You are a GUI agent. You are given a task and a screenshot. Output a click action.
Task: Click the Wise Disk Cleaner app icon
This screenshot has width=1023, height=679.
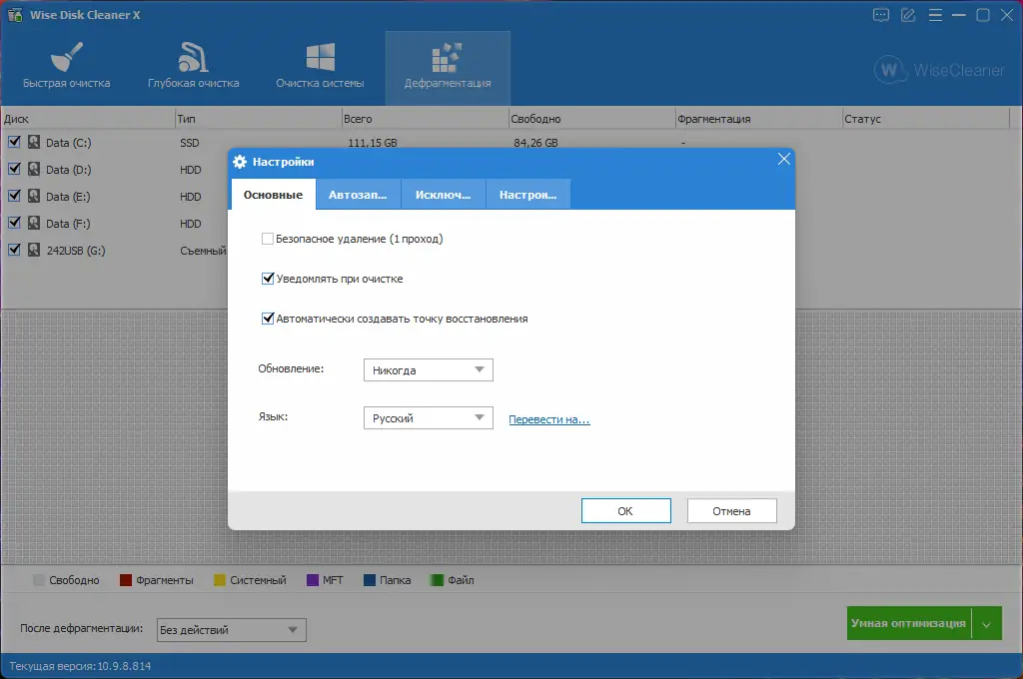pos(15,14)
